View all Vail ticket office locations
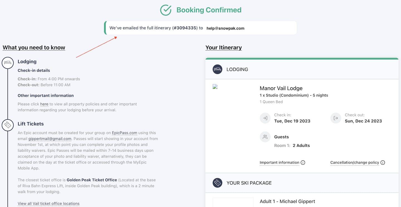The height and width of the screenshot is (207, 401). (x=48, y=204)
